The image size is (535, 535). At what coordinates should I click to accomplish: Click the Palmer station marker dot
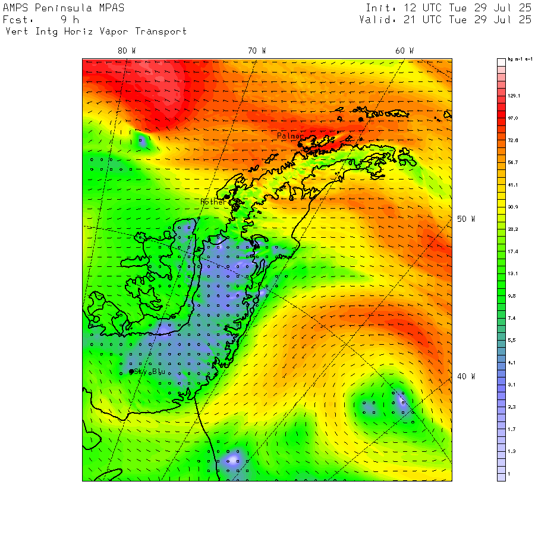(300, 144)
